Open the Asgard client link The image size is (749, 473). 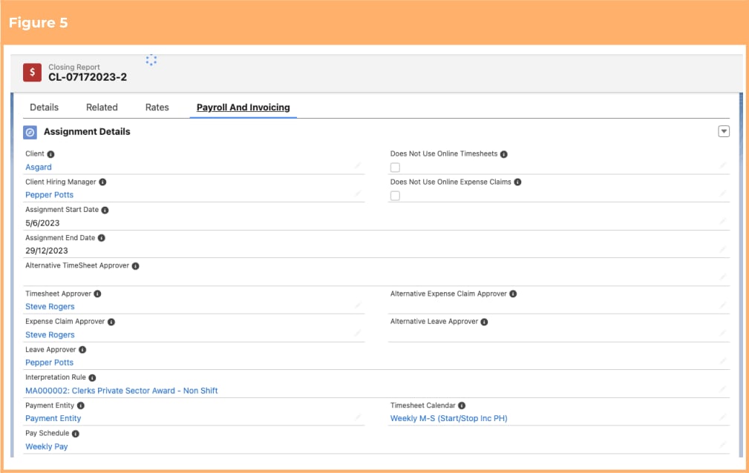(38, 167)
